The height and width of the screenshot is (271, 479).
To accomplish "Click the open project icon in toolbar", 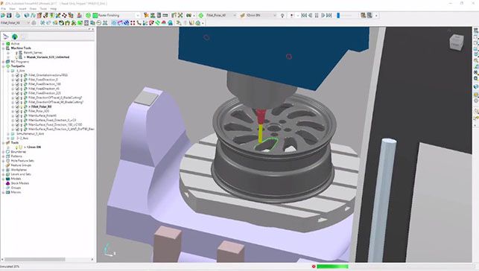I will click(3, 15).
